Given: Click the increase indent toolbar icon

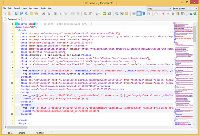Looking at the screenshot, I should [73, 14].
